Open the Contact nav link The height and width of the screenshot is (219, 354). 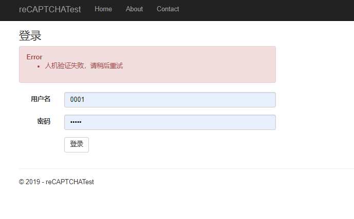coord(168,9)
